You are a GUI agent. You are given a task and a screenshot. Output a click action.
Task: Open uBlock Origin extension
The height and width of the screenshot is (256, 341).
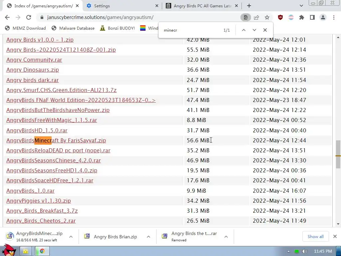point(280,17)
